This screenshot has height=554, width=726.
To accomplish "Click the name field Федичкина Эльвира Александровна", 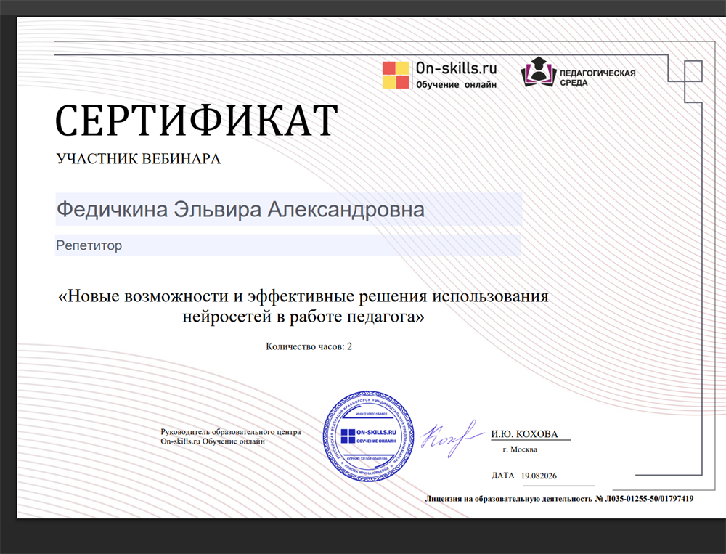I will [288, 209].
